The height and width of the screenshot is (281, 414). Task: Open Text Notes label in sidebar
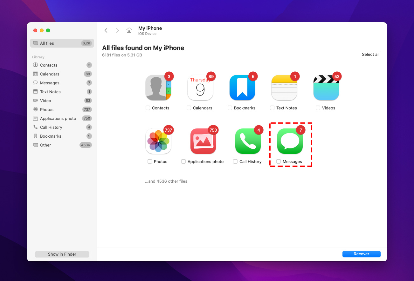(x=50, y=92)
